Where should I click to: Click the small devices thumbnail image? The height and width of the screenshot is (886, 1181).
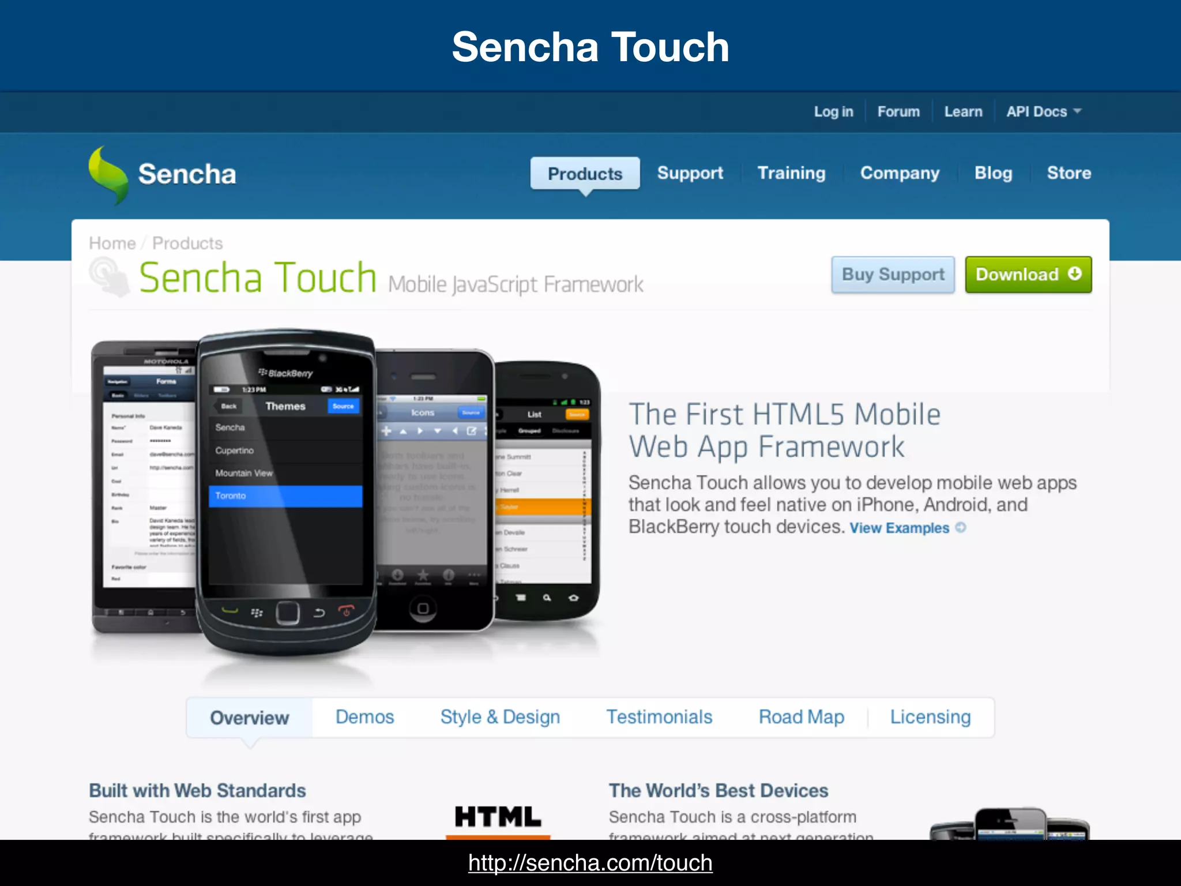pyautogui.click(x=1009, y=824)
